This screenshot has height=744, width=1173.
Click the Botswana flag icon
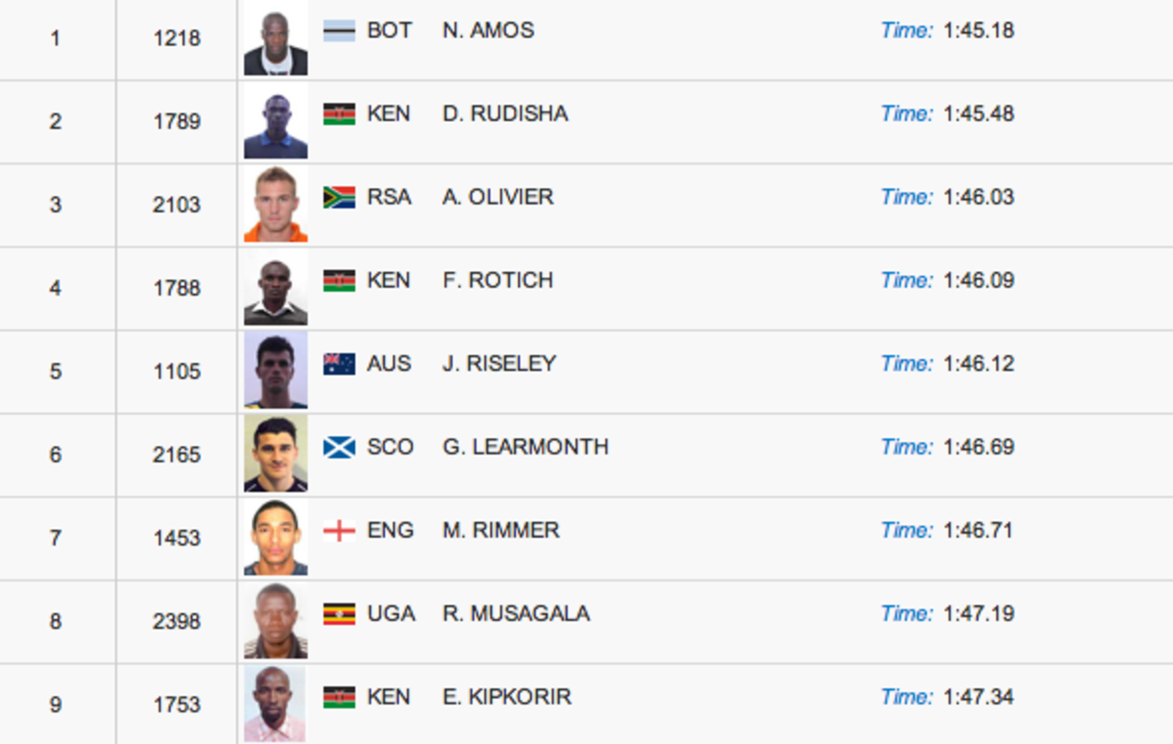point(339,31)
